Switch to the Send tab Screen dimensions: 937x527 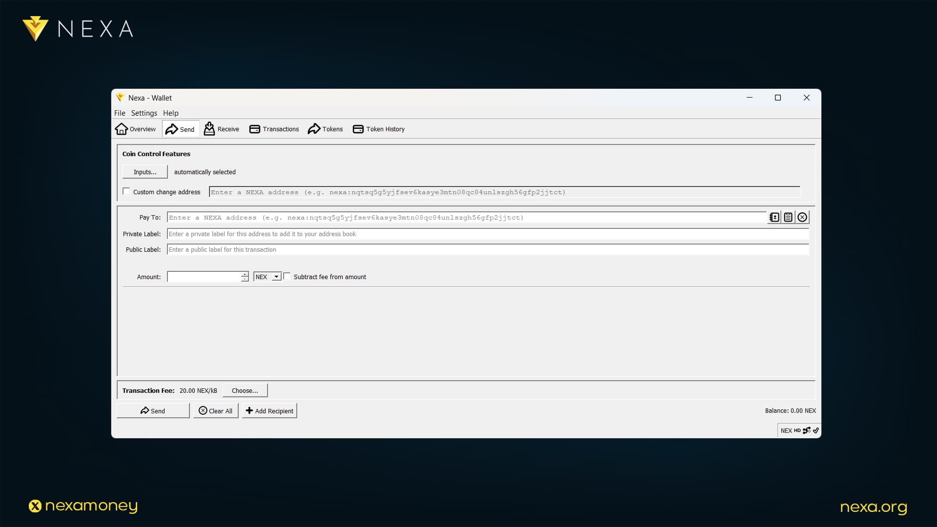click(180, 129)
